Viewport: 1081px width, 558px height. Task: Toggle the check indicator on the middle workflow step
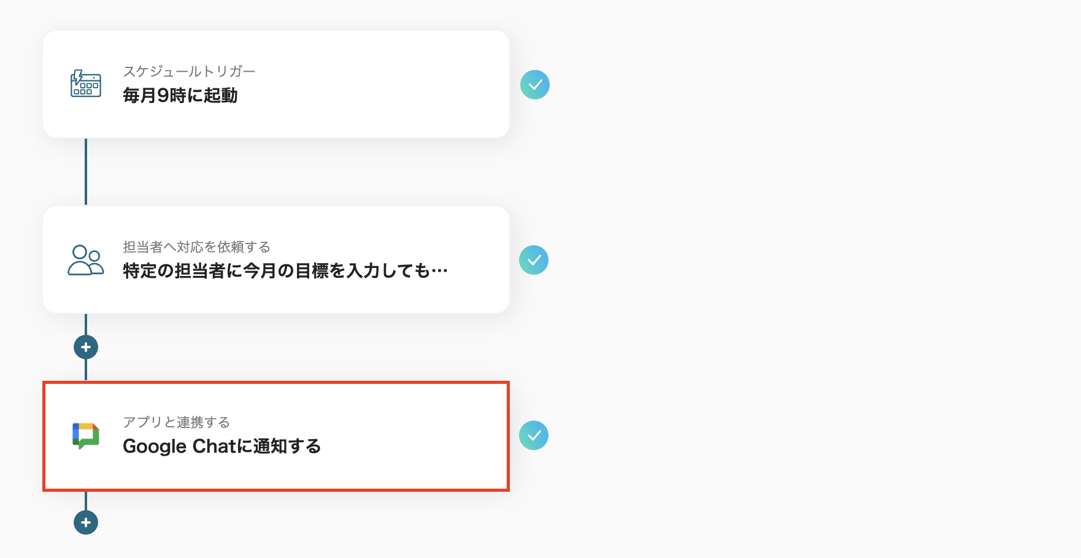tap(534, 260)
